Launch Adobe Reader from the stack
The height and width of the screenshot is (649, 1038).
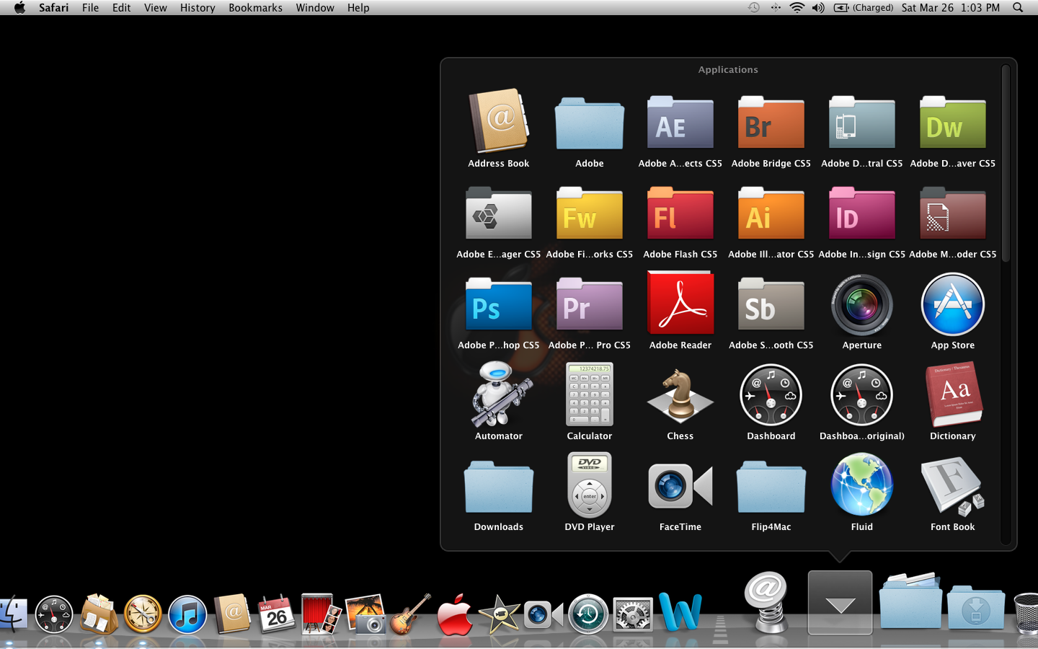click(x=680, y=303)
